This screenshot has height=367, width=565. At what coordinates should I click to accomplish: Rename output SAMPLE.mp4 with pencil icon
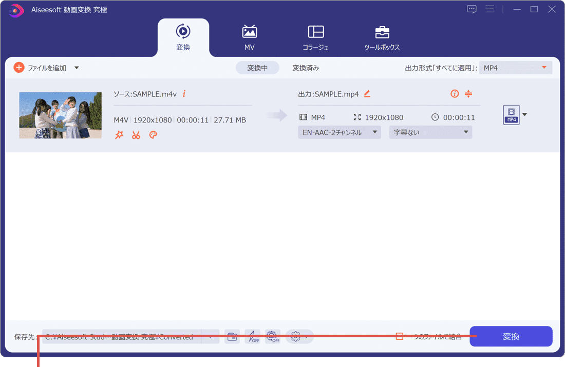tap(367, 94)
